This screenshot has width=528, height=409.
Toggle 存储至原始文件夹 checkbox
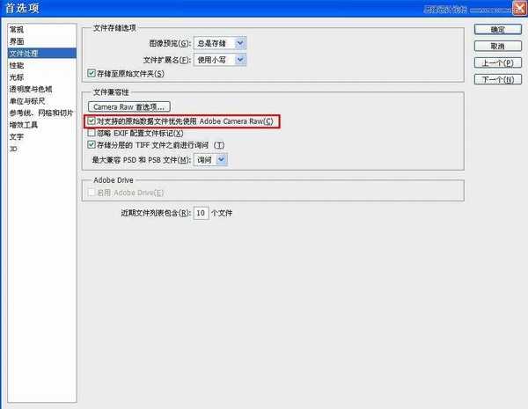pyautogui.click(x=92, y=73)
